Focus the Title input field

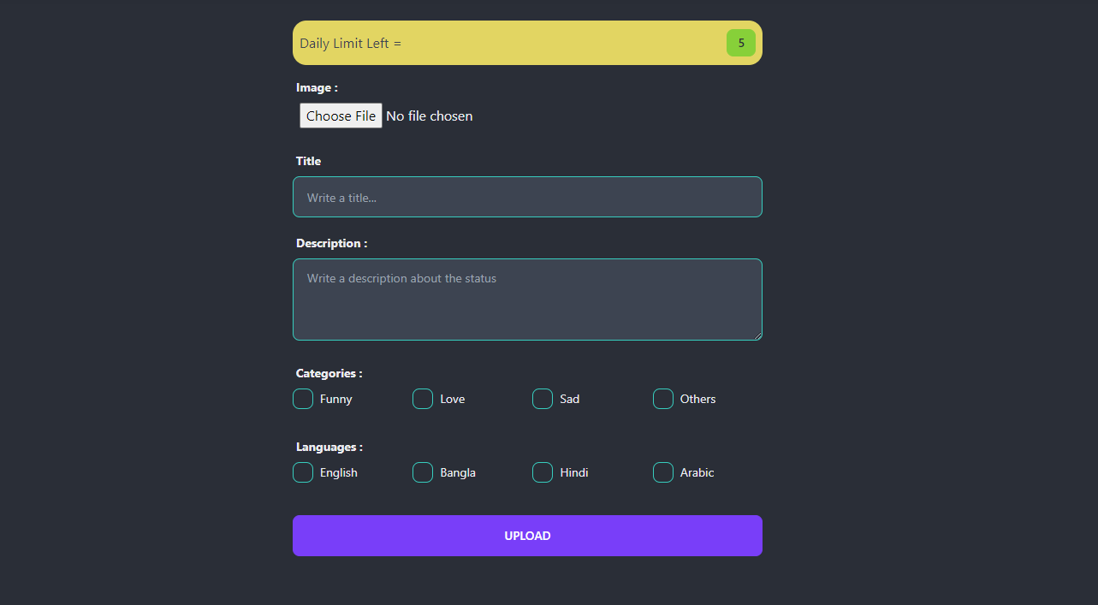(x=527, y=197)
